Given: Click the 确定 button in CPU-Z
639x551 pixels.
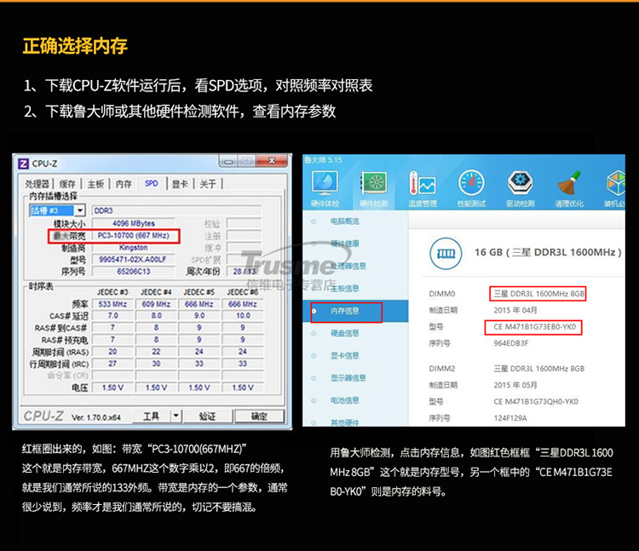Looking at the screenshot, I should click(259, 416).
